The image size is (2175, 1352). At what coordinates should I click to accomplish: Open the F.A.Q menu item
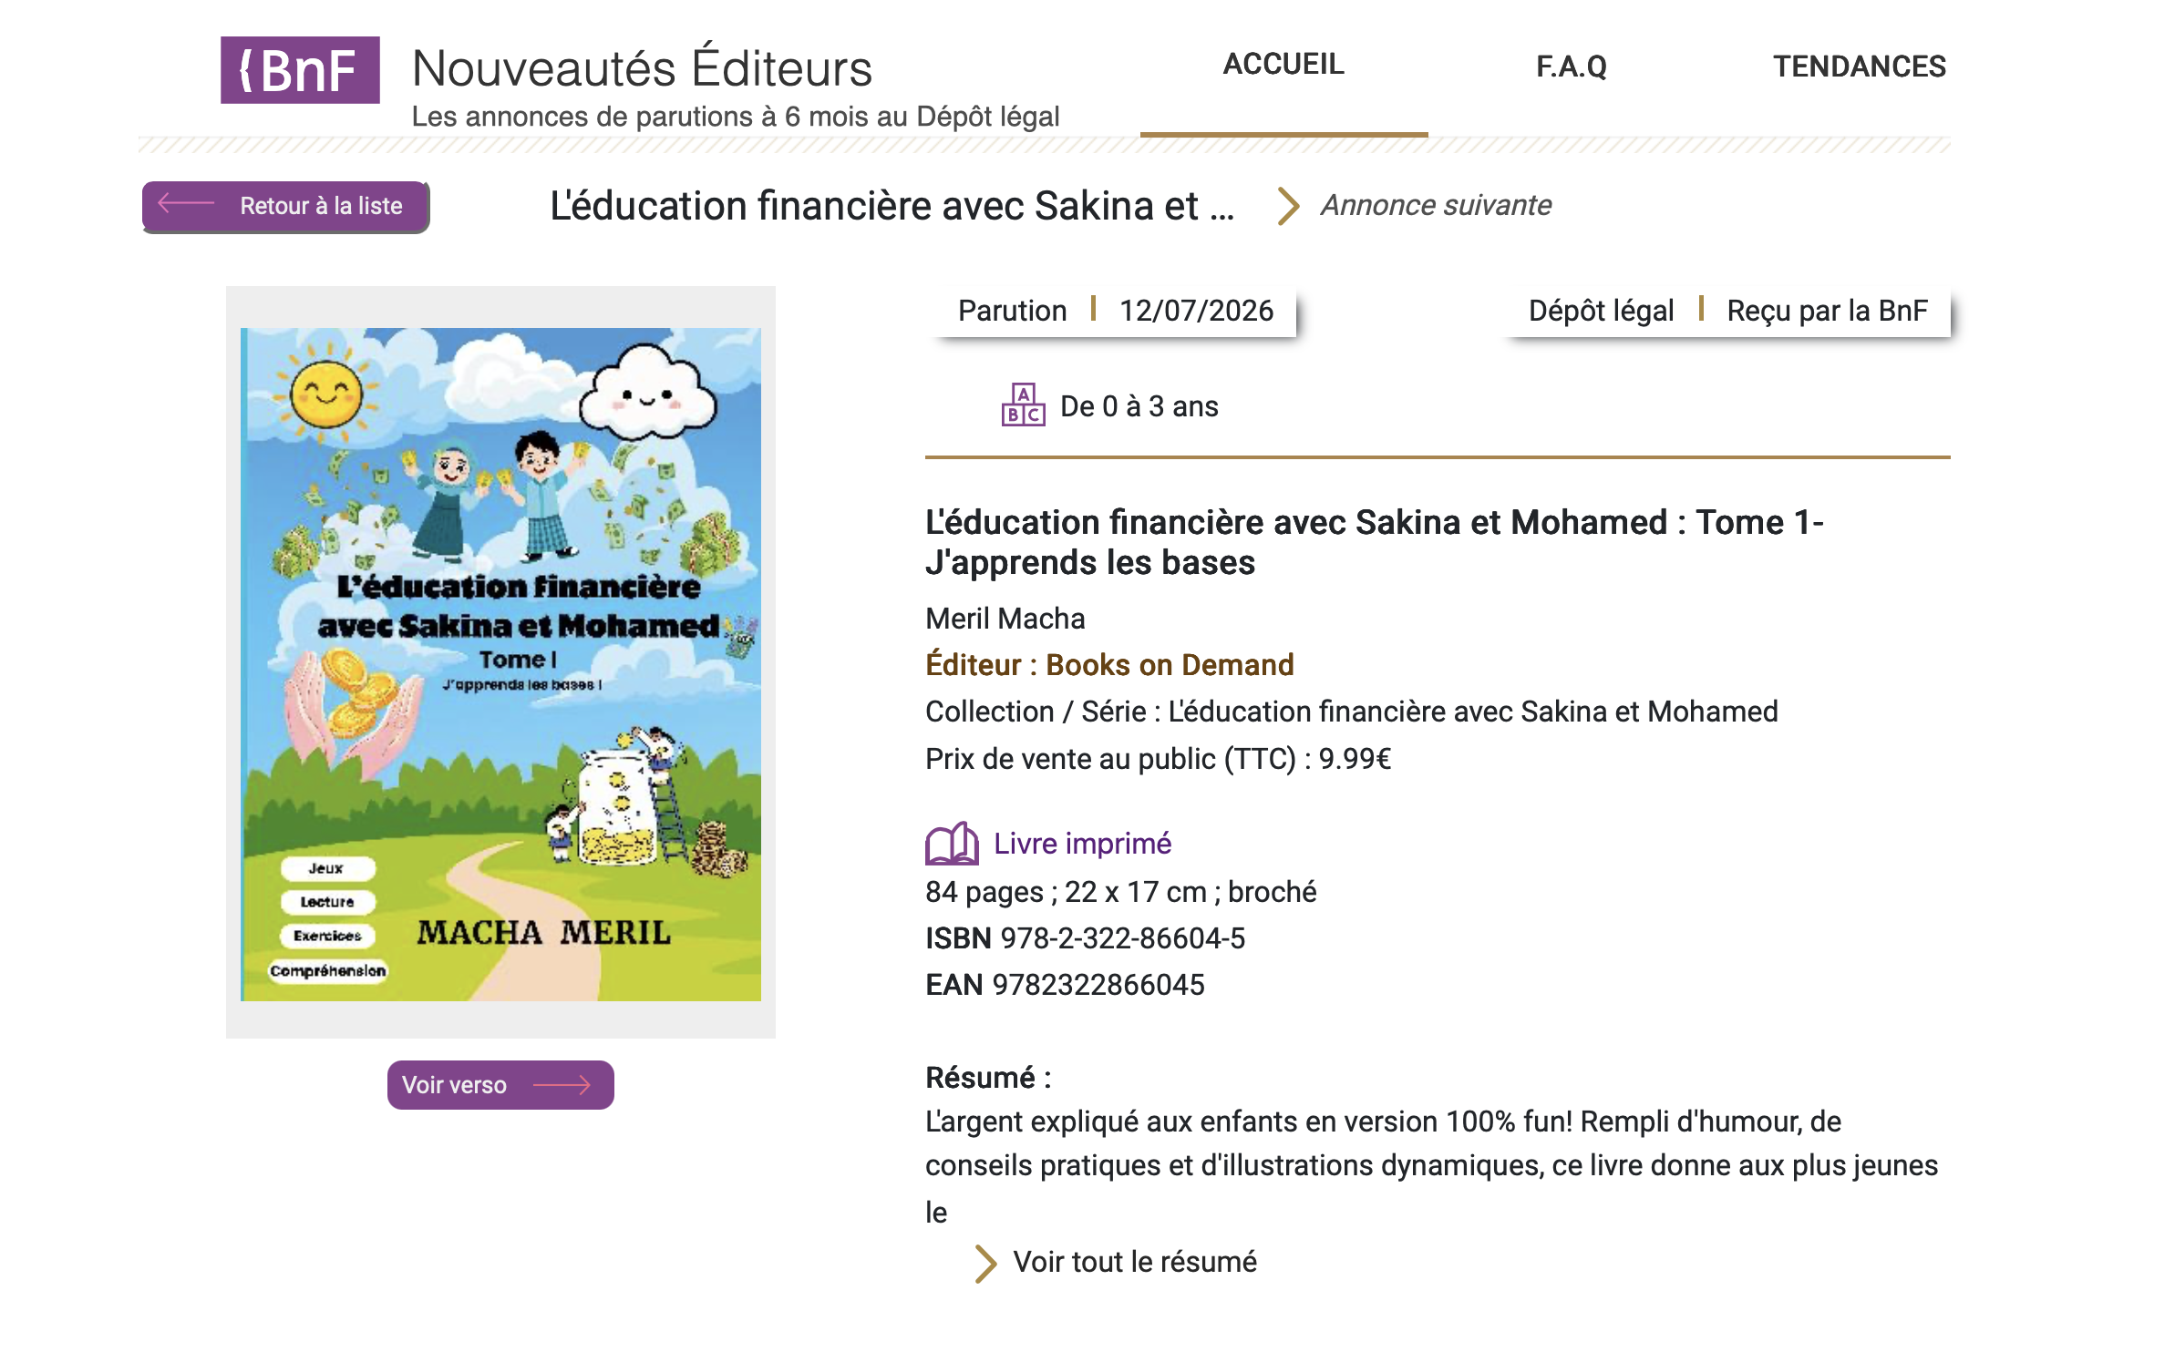coord(1572,67)
